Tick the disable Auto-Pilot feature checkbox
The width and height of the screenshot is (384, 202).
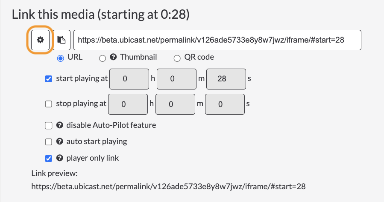click(x=49, y=126)
